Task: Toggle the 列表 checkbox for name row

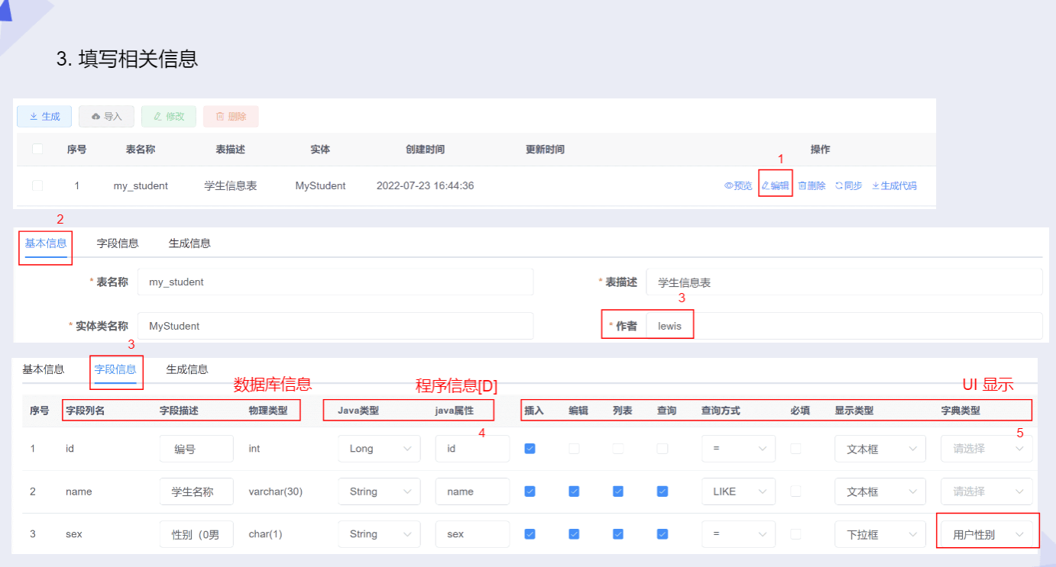Action: click(x=618, y=491)
